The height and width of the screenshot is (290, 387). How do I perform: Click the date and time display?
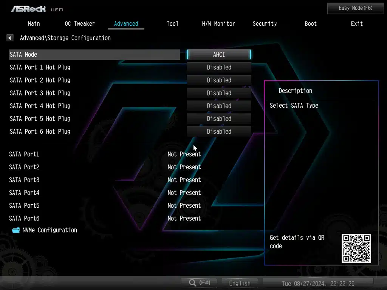click(318, 283)
